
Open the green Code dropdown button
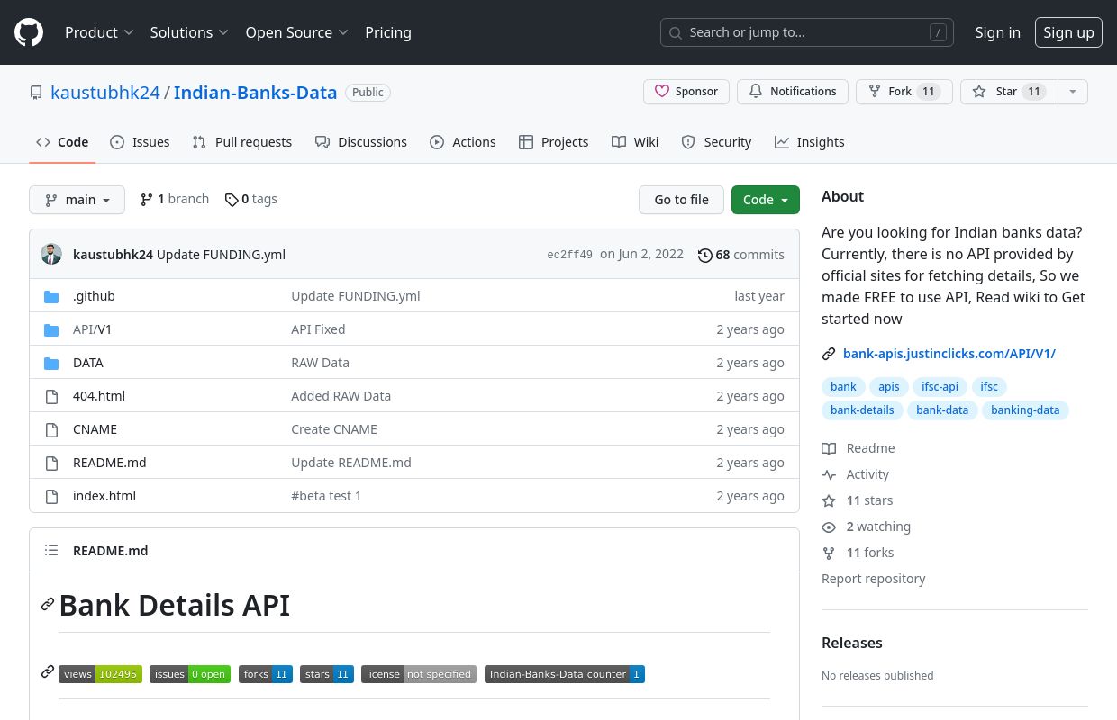coord(766,200)
